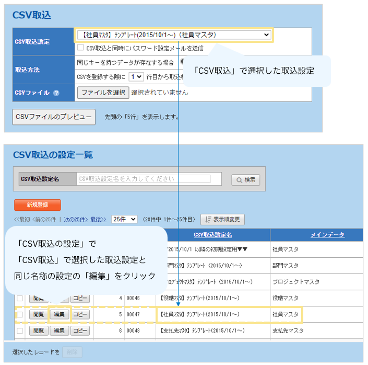Open the start row number dropdown
This screenshot has width=368, height=365.
coord(136,76)
